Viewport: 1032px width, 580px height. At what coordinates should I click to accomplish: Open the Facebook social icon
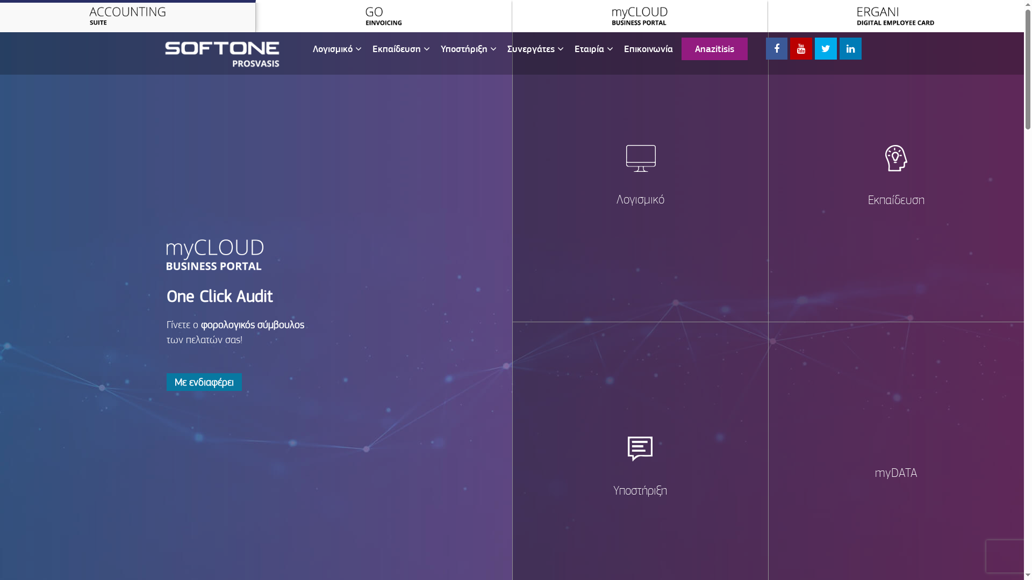776,48
